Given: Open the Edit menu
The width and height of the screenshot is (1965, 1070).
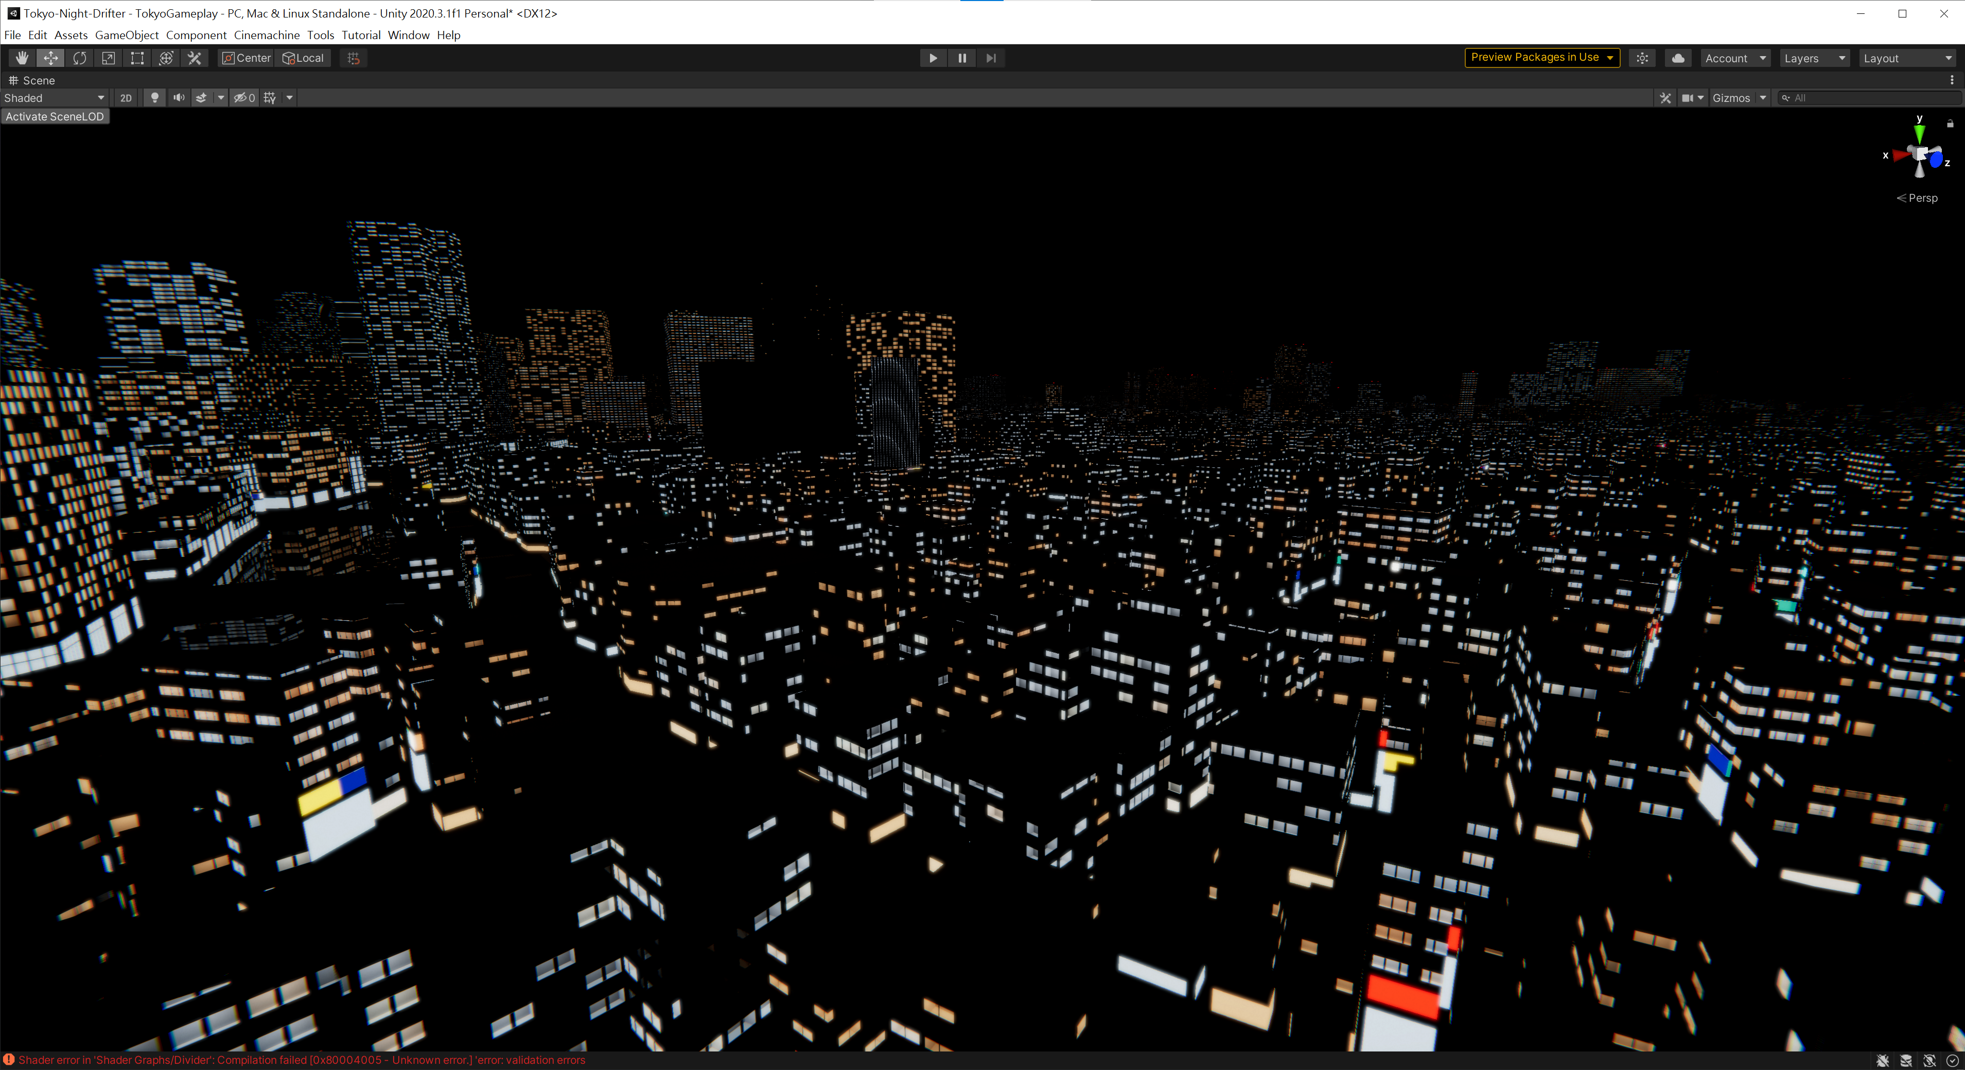Looking at the screenshot, I should point(38,35).
